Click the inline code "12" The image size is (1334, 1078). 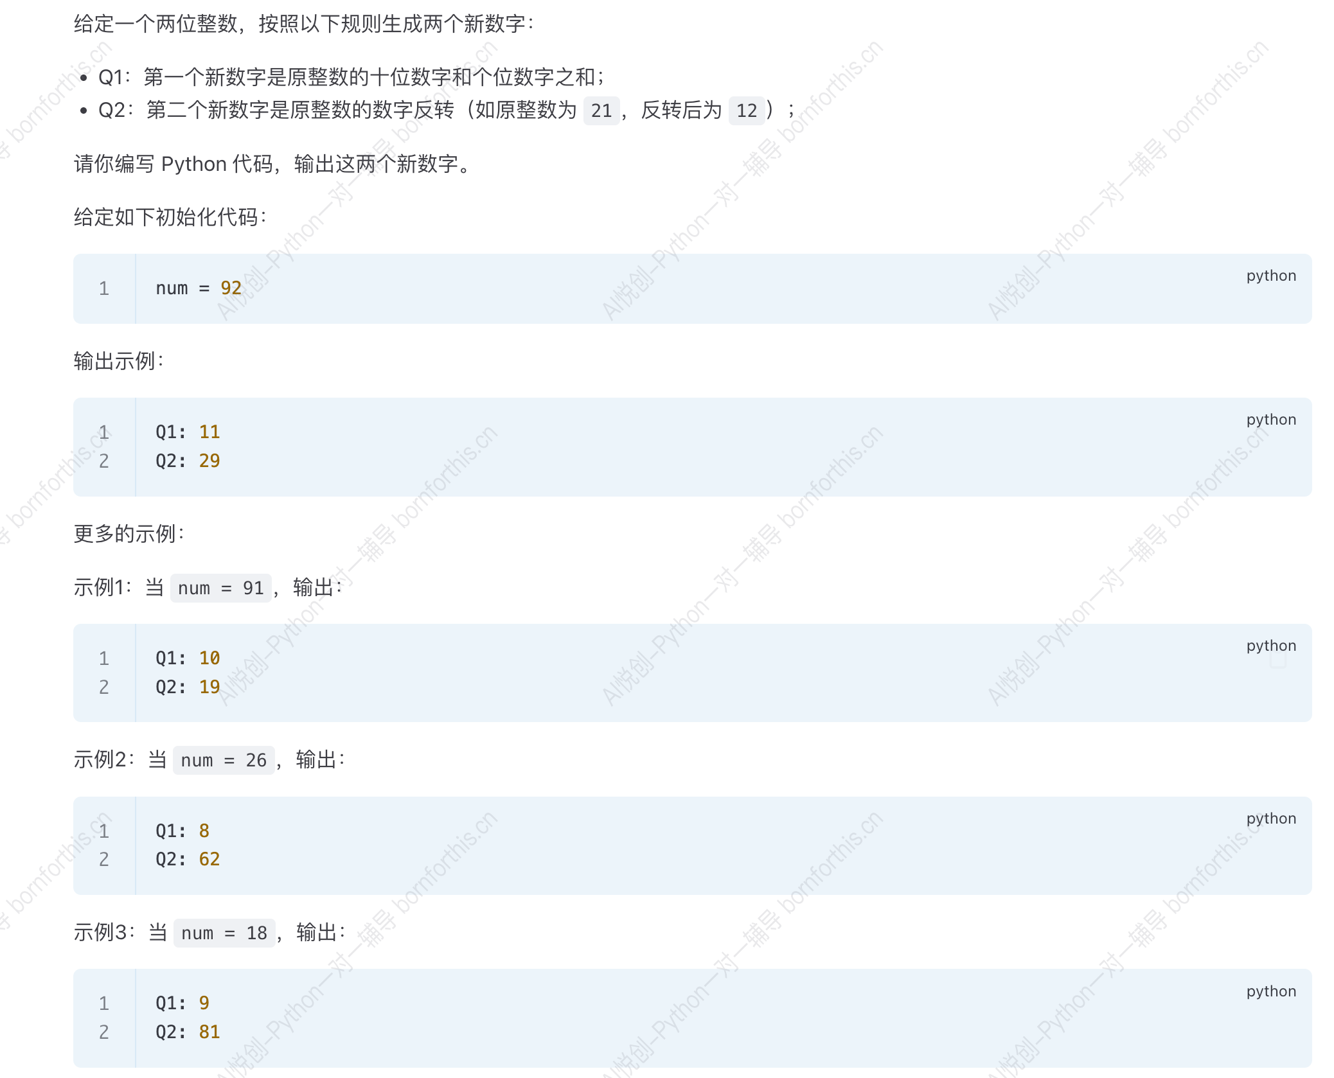tap(747, 110)
